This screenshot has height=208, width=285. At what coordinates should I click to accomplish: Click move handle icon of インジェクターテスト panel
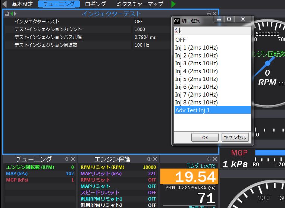(209, 13)
